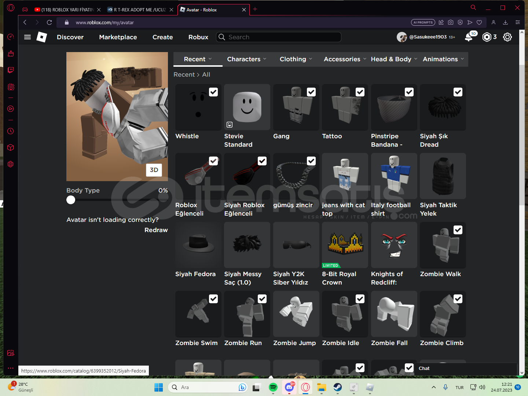
Task: Open the extensions cube icon in sidebar
Action: (11, 147)
